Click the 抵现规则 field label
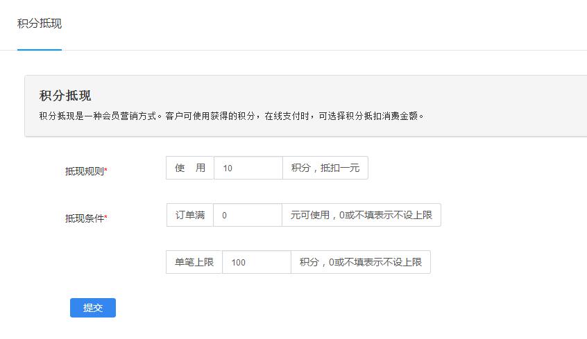 [84, 171]
